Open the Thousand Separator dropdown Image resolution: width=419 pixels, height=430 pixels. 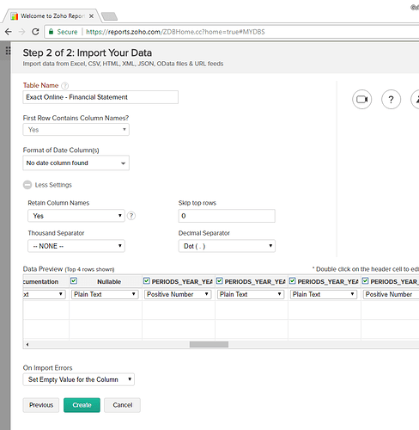point(76,246)
